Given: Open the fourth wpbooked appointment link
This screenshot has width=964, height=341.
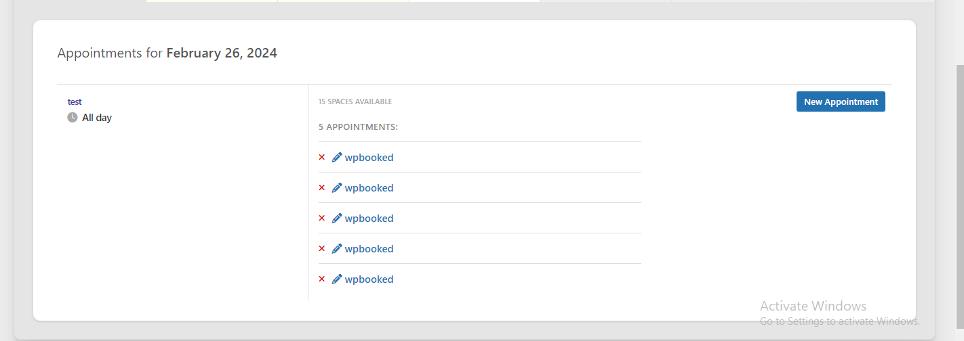Looking at the screenshot, I should tap(369, 249).
